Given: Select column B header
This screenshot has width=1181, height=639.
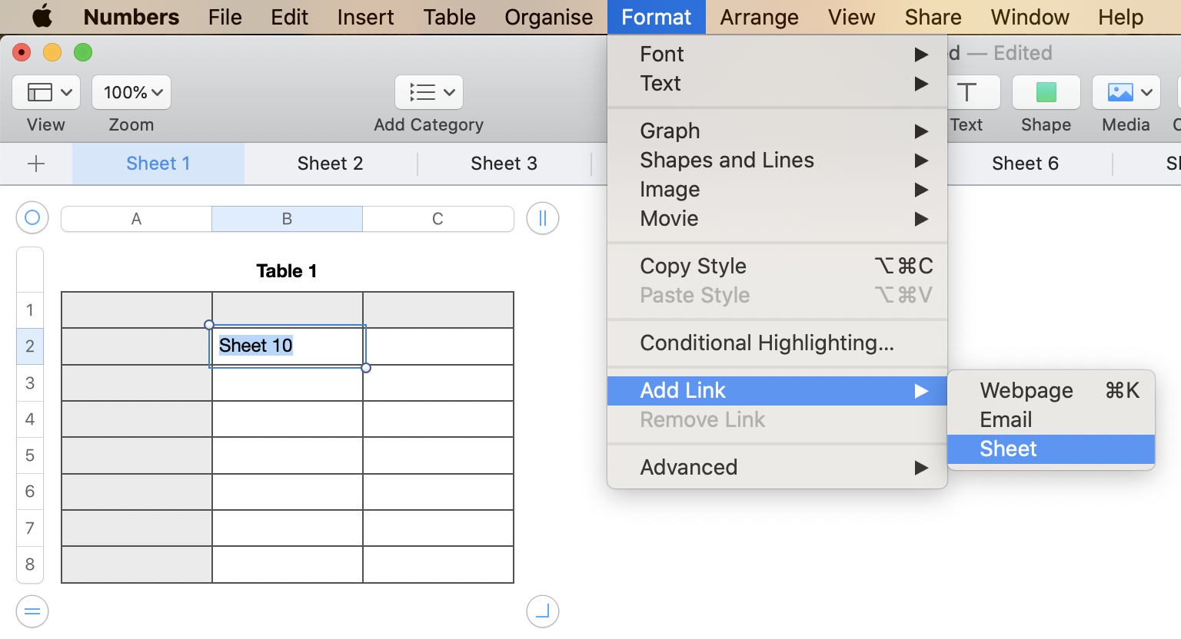Looking at the screenshot, I should coord(287,219).
